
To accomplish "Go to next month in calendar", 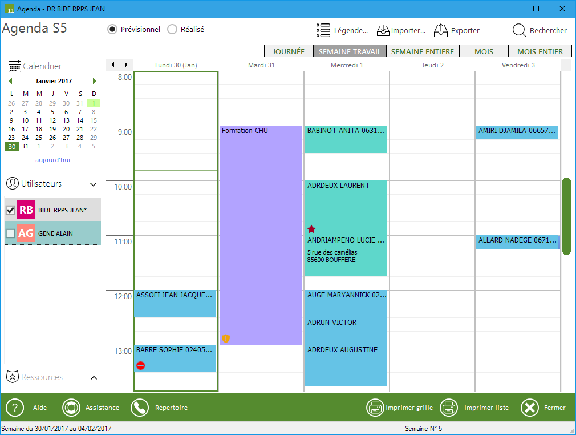I will click(94, 81).
